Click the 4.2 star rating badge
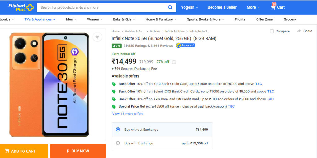Viewport: 317px width, 158px height. pos(117,46)
